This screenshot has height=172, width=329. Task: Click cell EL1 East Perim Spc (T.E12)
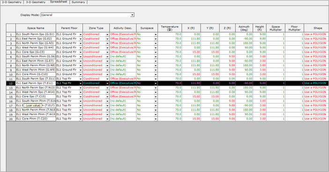[36, 83]
